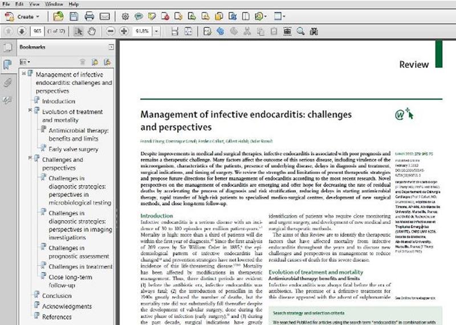
Task: Click the Zoom in plus button
Action: point(124,30)
